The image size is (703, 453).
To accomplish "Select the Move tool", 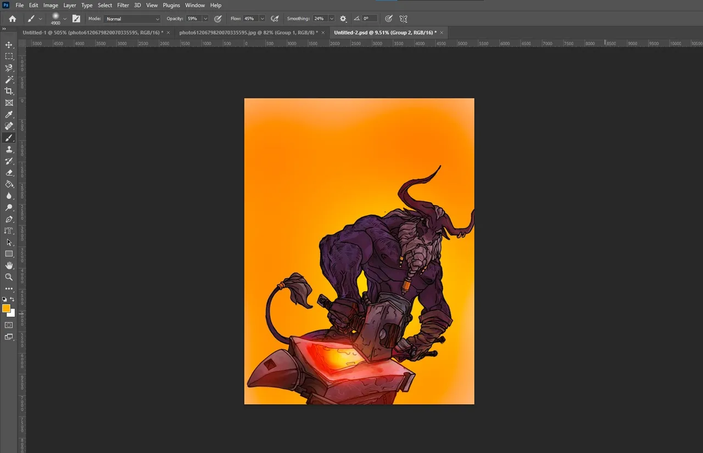I will point(9,45).
